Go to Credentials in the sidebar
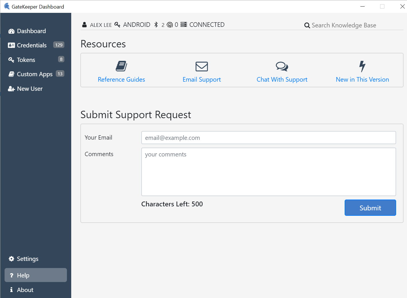This screenshot has height=298, width=407. pos(31,45)
